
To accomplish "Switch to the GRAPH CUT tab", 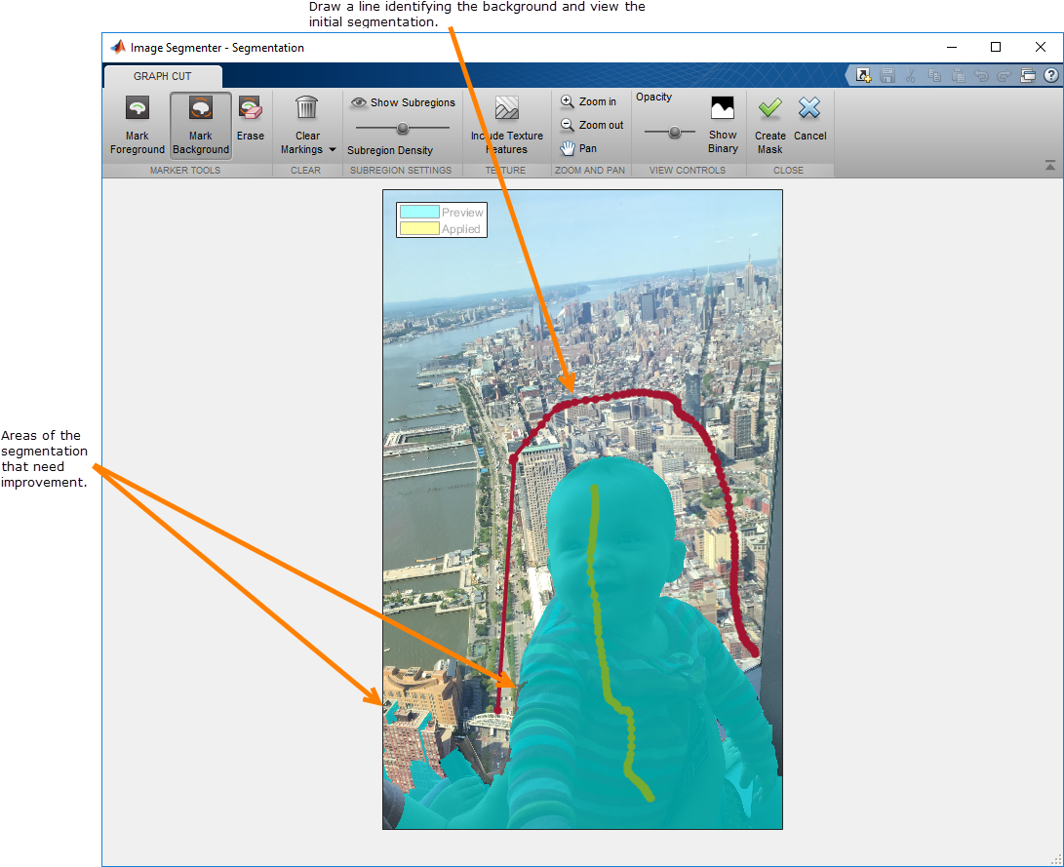I will pyautogui.click(x=162, y=76).
